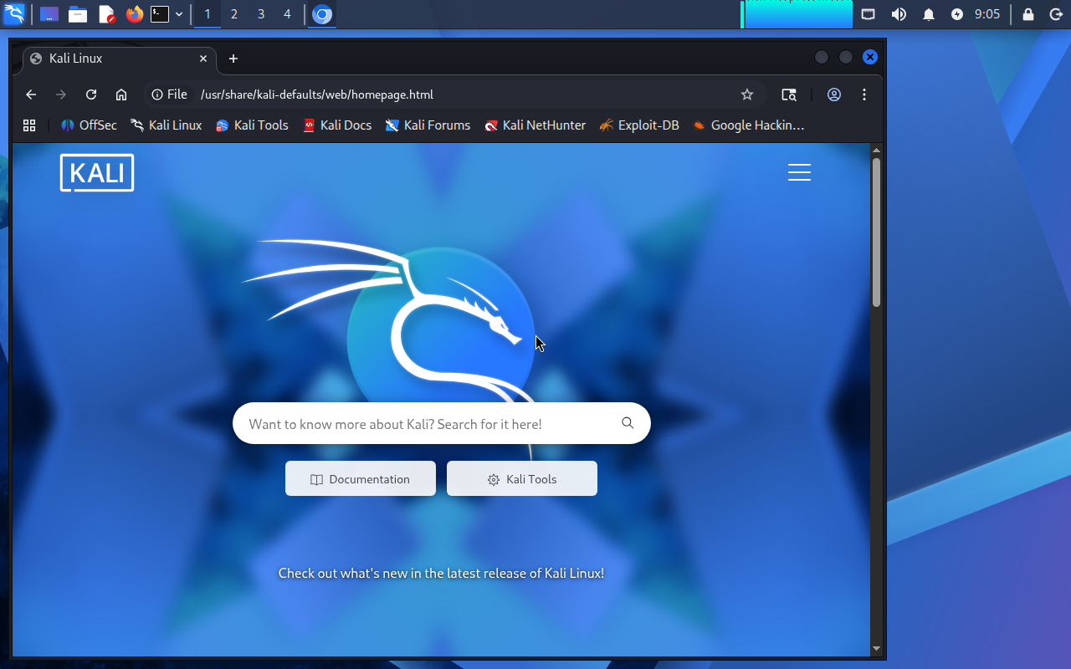
Task: Click the Documentation button
Action: [x=361, y=479]
